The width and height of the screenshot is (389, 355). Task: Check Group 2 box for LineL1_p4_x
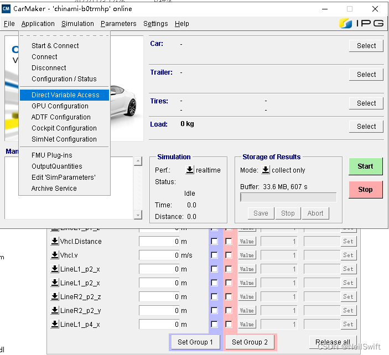[229, 324]
